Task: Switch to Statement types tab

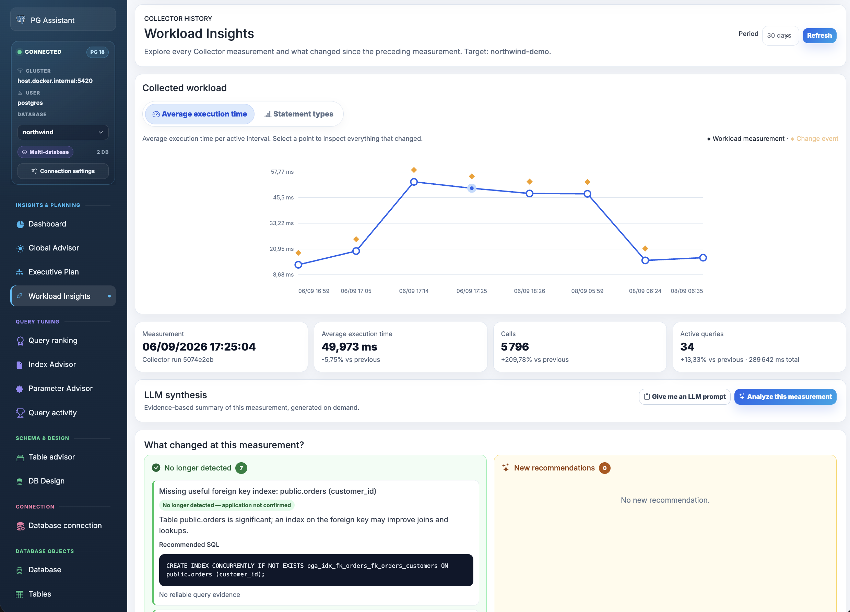Action: pyautogui.click(x=299, y=114)
